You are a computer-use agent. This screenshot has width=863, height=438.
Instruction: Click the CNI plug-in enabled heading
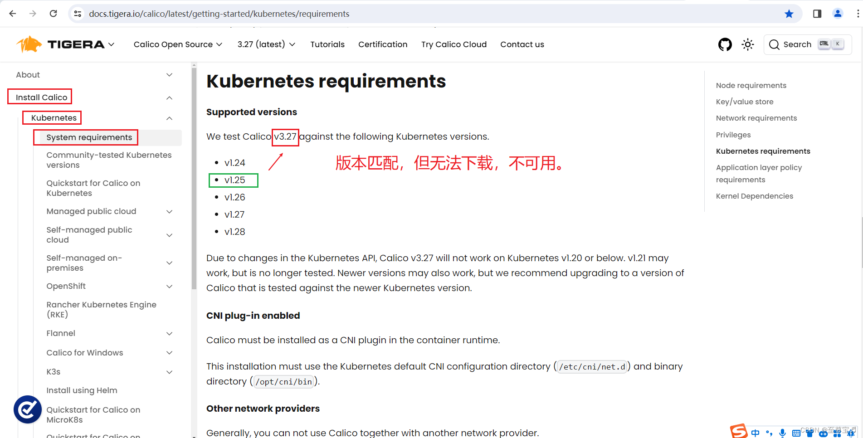(x=253, y=316)
